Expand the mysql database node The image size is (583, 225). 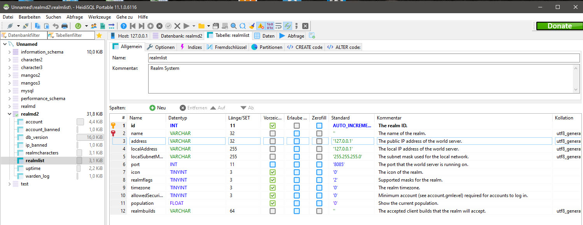tap(10, 91)
